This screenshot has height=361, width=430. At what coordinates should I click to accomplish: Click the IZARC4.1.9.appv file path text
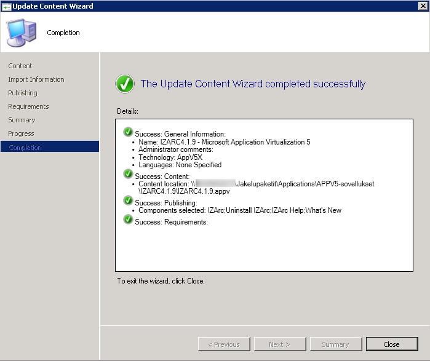(184, 191)
